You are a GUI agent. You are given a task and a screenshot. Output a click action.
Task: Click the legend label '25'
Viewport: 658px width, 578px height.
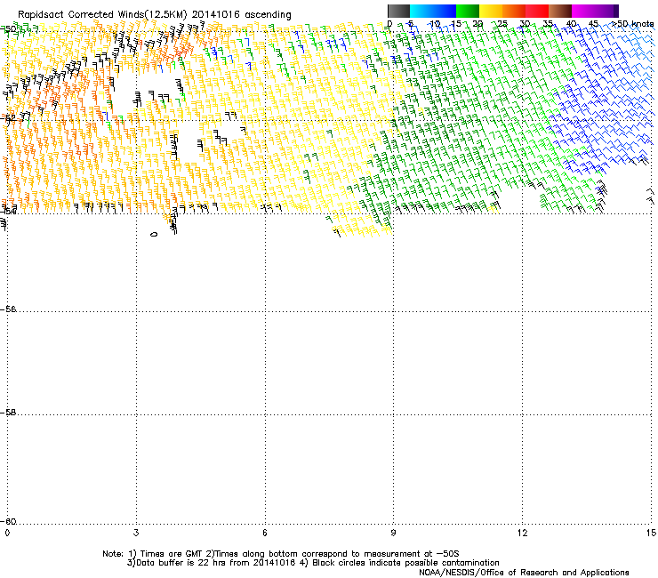tap(502, 24)
